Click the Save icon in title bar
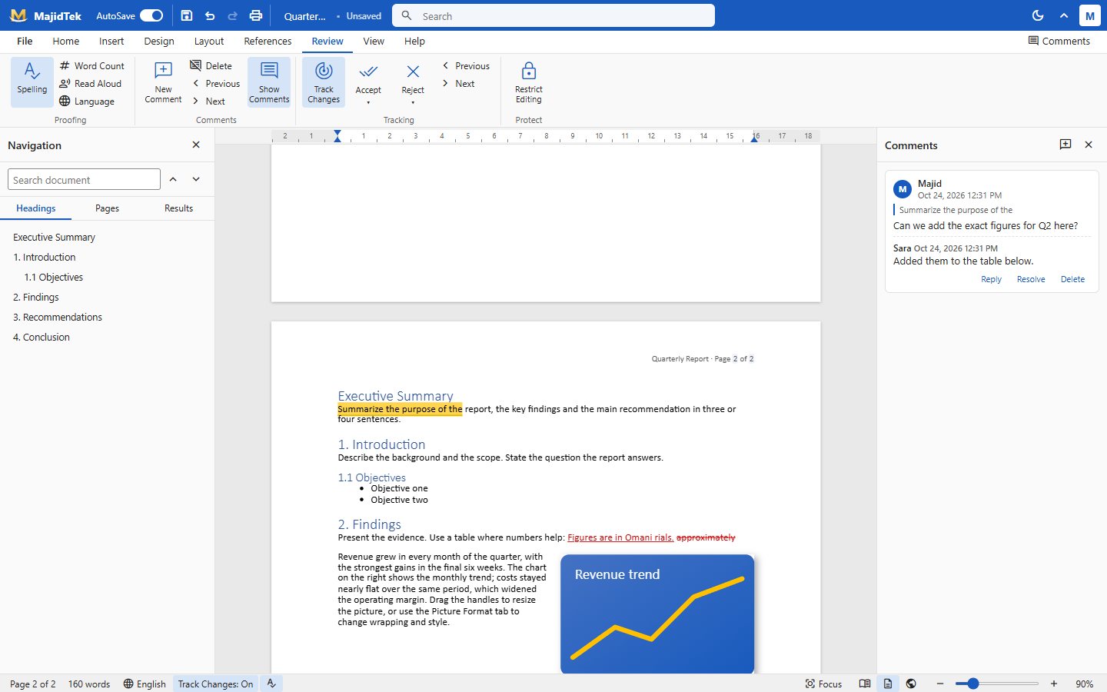This screenshot has width=1107, height=692. point(186,15)
